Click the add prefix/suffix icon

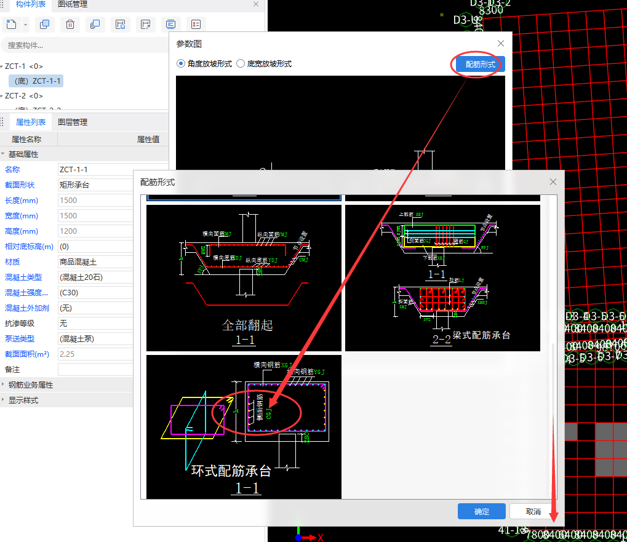pos(170,25)
